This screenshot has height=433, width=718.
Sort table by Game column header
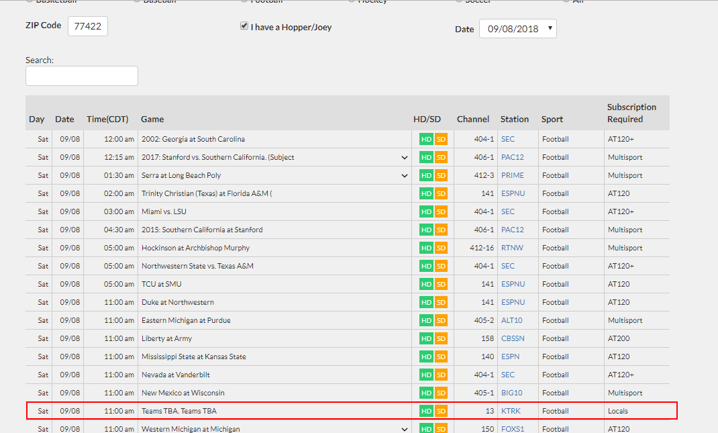point(152,119)
